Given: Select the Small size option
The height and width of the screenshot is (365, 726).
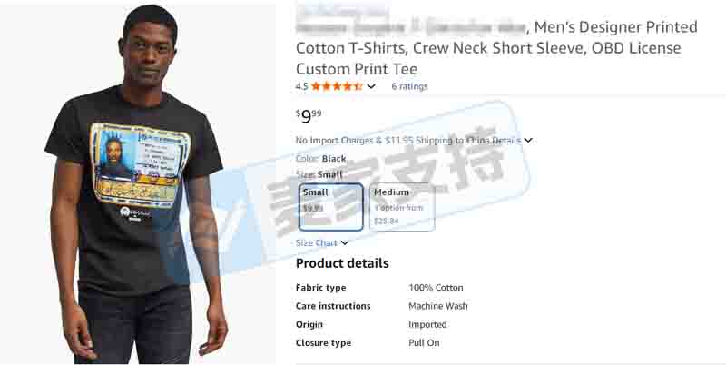Looking at the screenshot, I should (330, 207).
